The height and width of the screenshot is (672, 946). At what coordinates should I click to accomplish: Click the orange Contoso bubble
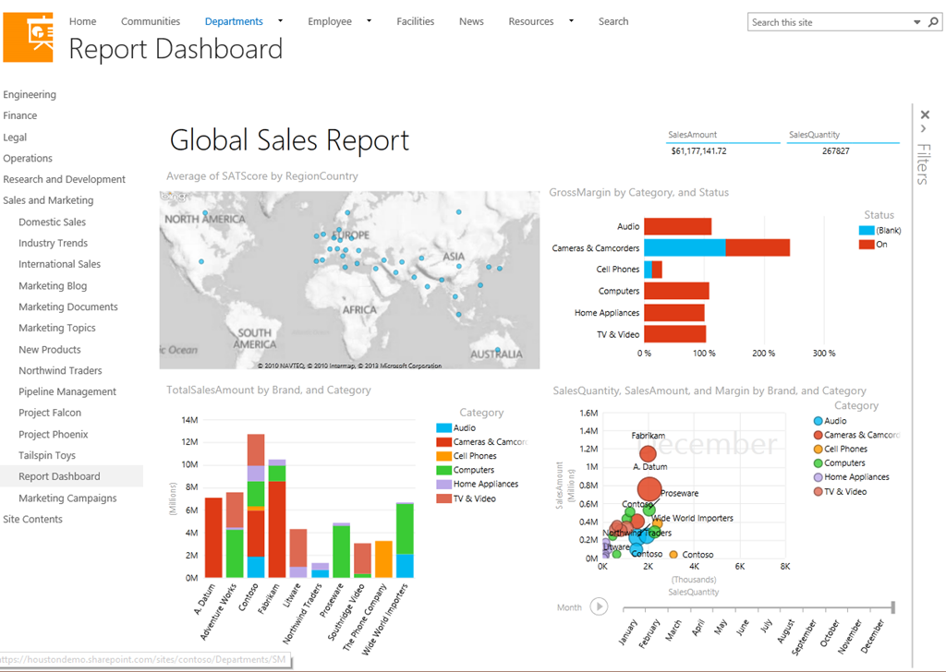[673, 555]
